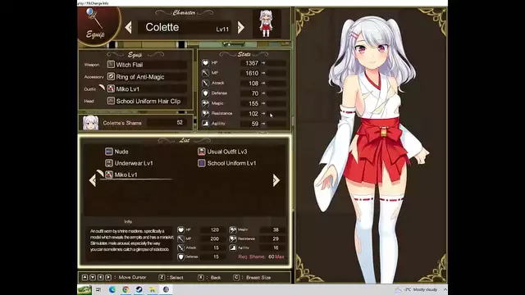
Task: Select the School Uniform Hair Clip head slot
Action: point(147,101)
